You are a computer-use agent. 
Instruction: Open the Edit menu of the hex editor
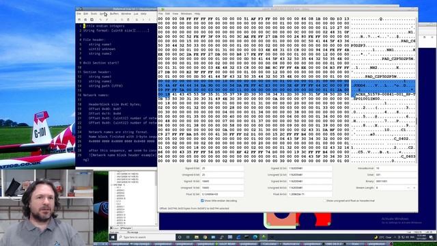(x=167, y=14)
